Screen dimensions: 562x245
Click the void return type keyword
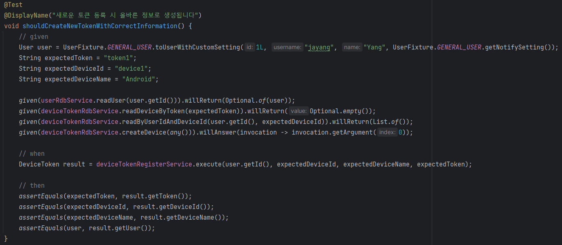pyautogui.click(x=11, y=26)
